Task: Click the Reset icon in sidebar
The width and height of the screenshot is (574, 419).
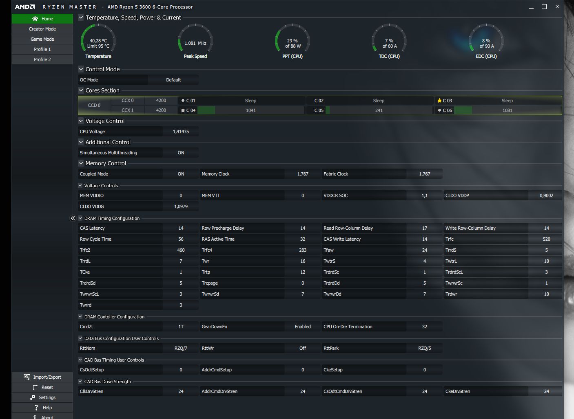Action: coord(35,387)
